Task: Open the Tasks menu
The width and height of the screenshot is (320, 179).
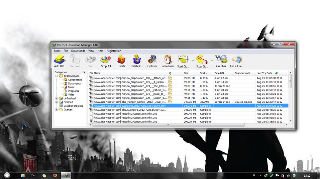Action: coord(57,51)
